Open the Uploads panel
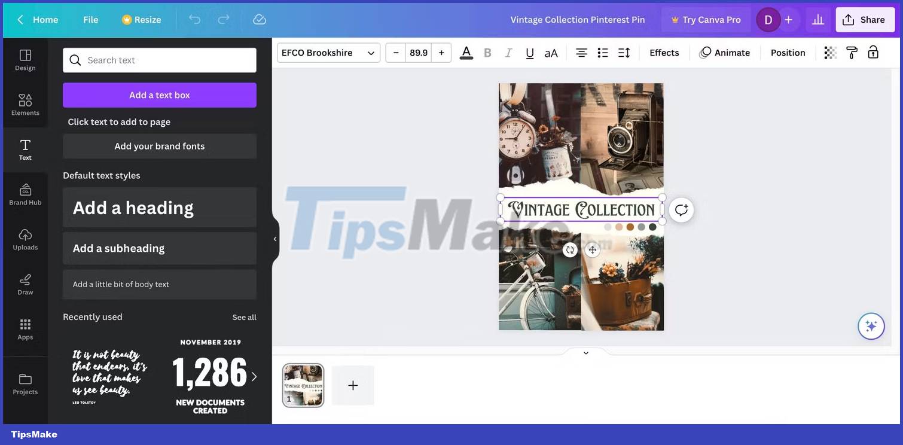Viewport: 903px width, 445px height. point(25,239)
